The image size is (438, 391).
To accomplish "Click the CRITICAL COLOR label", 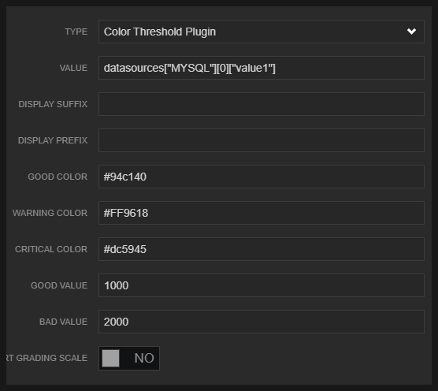I will 51,249.
